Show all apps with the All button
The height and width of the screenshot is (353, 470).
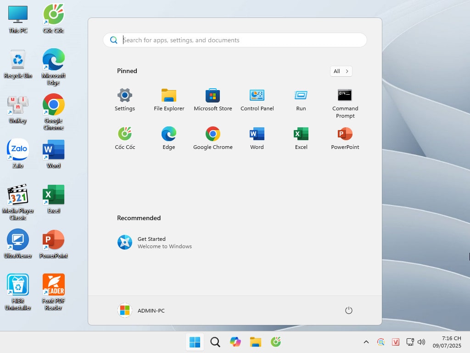pyautogui.click(x=341, y=71)
